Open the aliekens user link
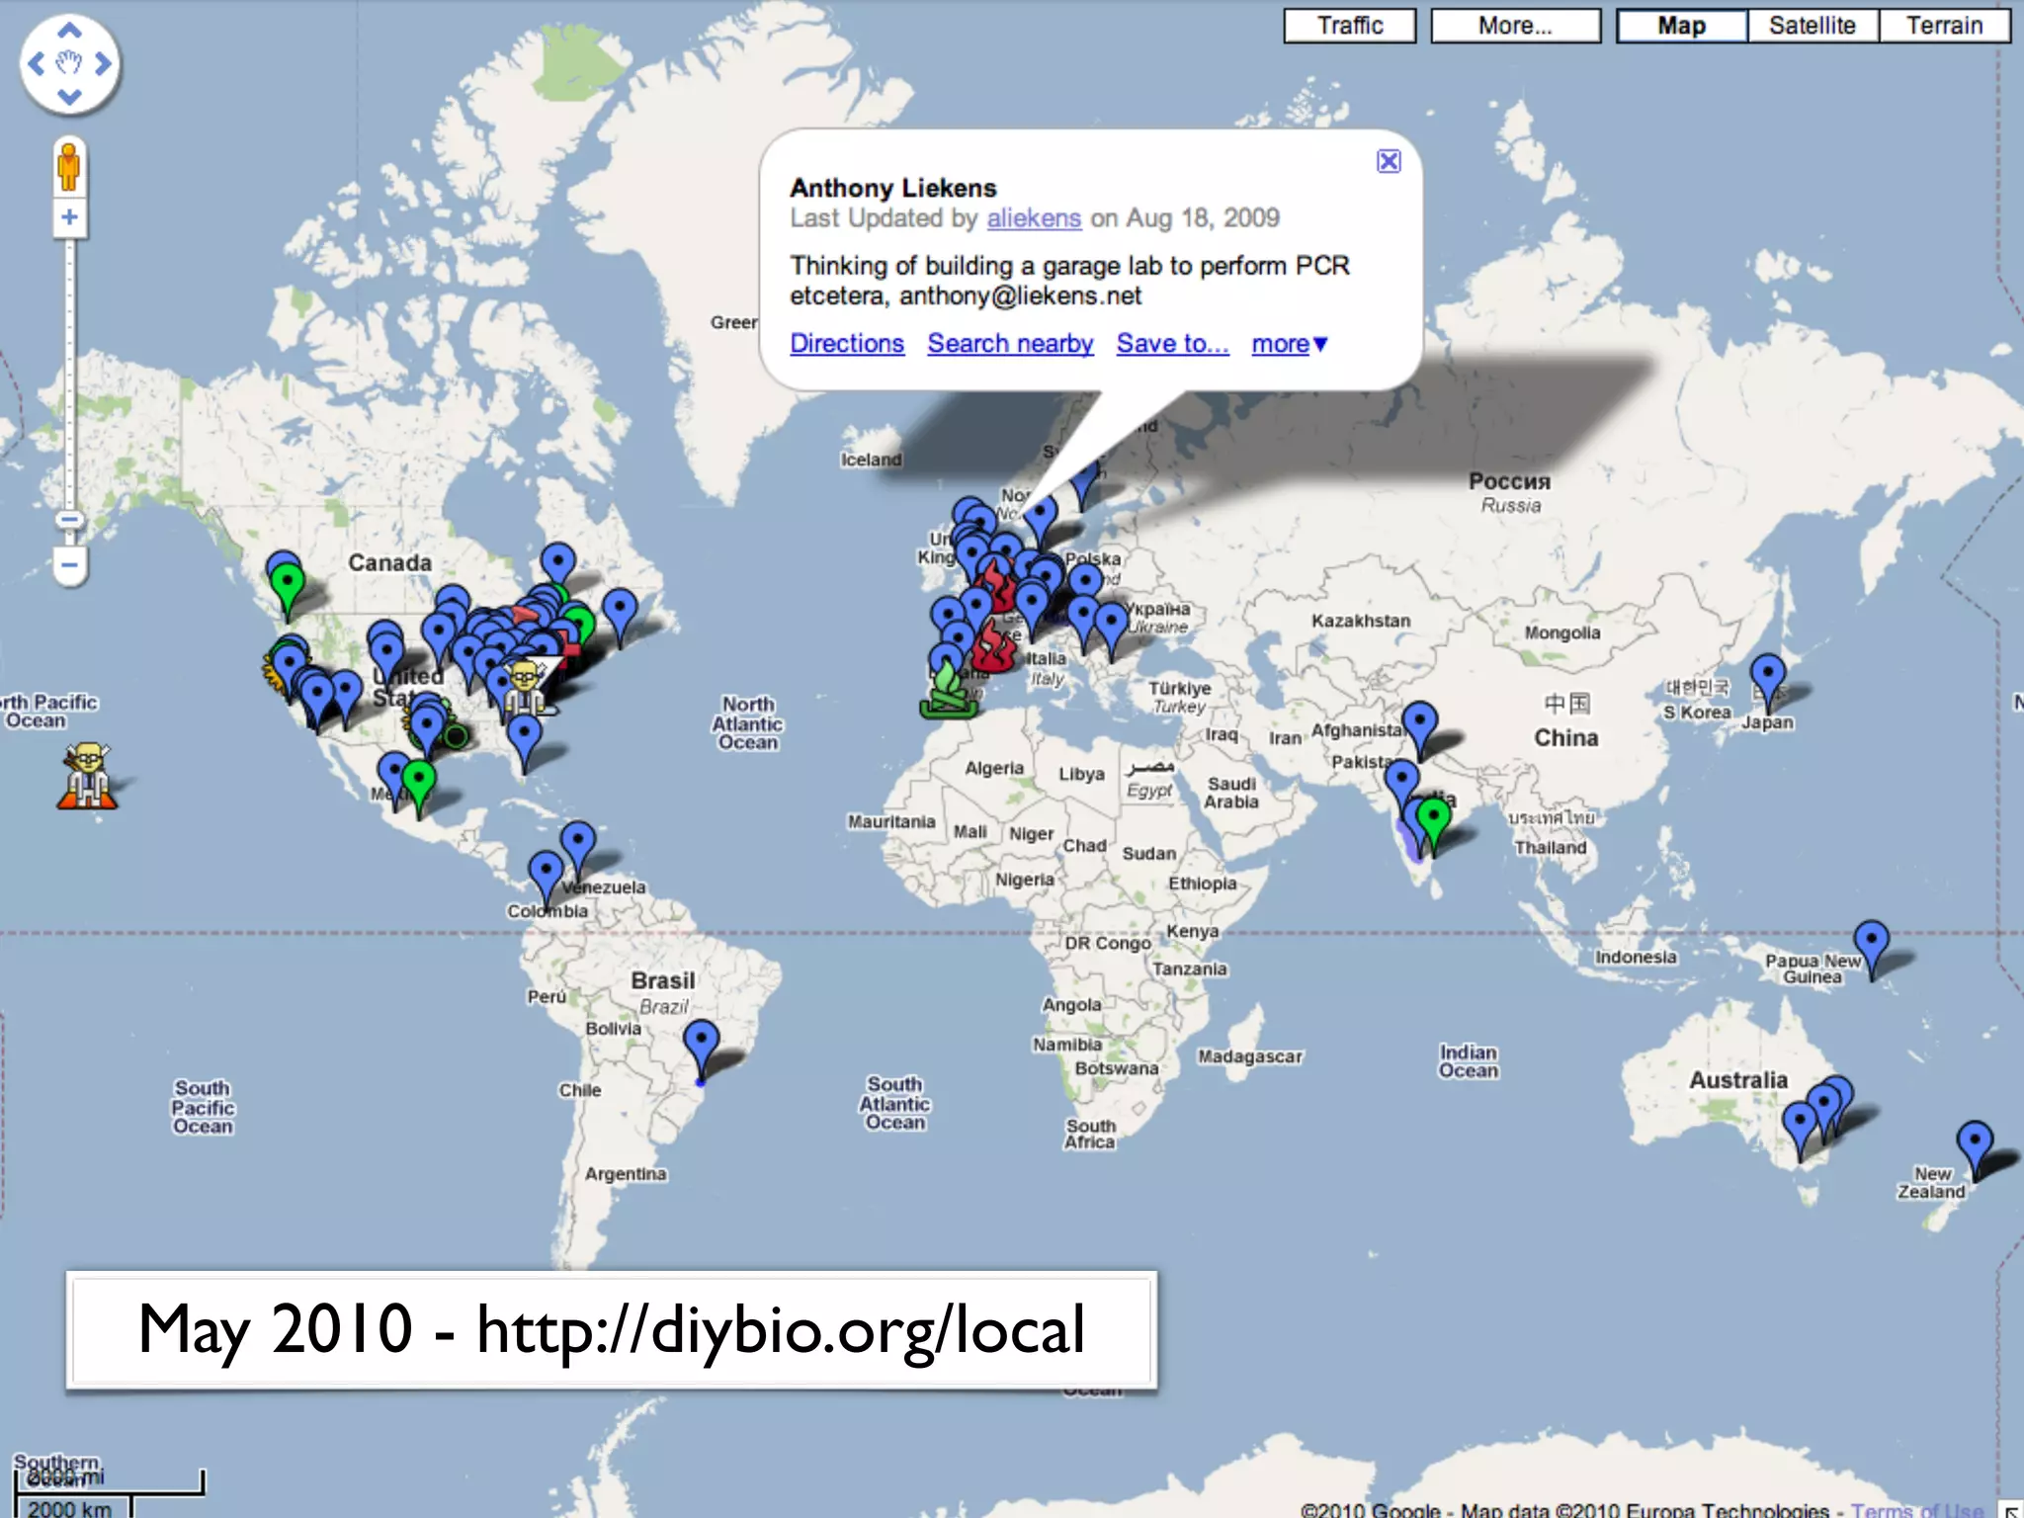Viewport: 2024px width, 1518px height. pos(1034,218)
